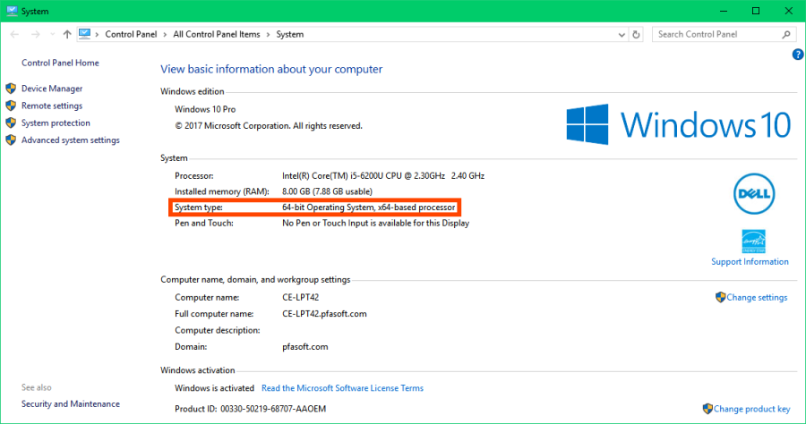
Task: Navigate up one level with up arrow
Action: tap(67, 35)
